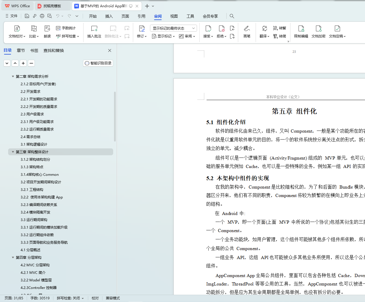This screenshot has height=302, width=365.
Task: Click the undo arrow icon
Action: (x=58, y=16)
